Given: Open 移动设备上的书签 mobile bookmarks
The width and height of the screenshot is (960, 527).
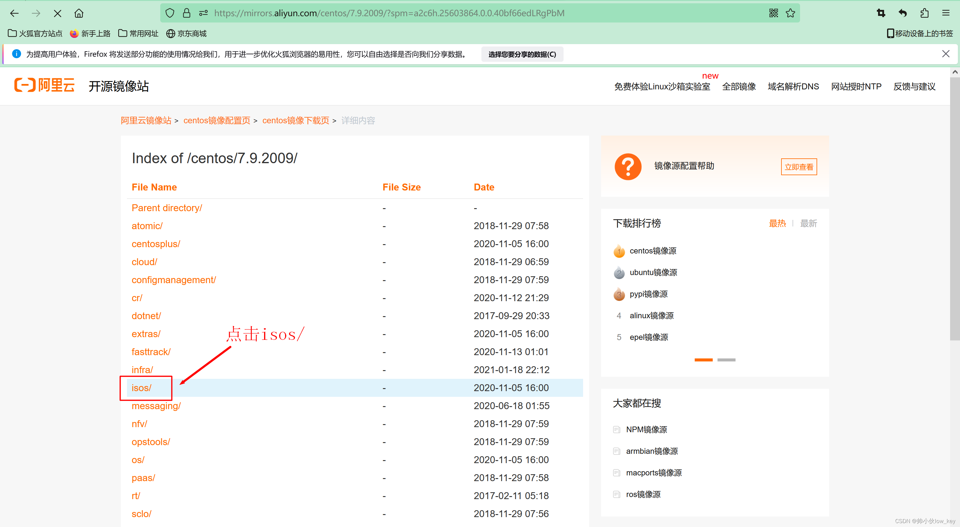Looking at the screenshot, I should click(x=920, y=34).
